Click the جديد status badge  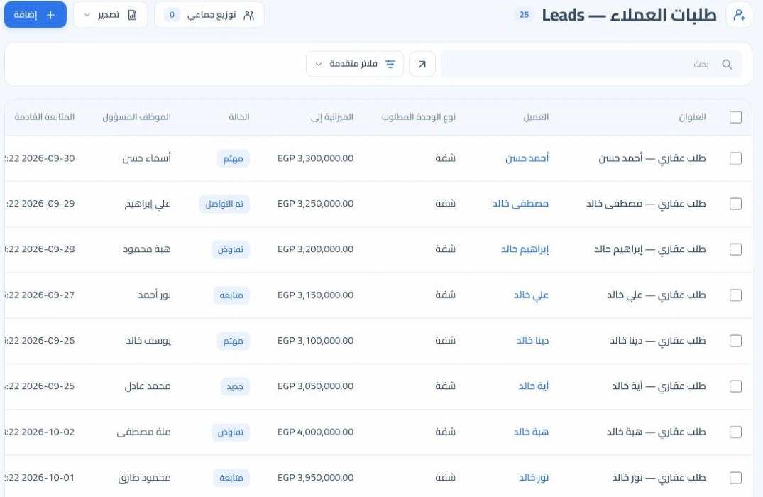click(x=235, y=386)
